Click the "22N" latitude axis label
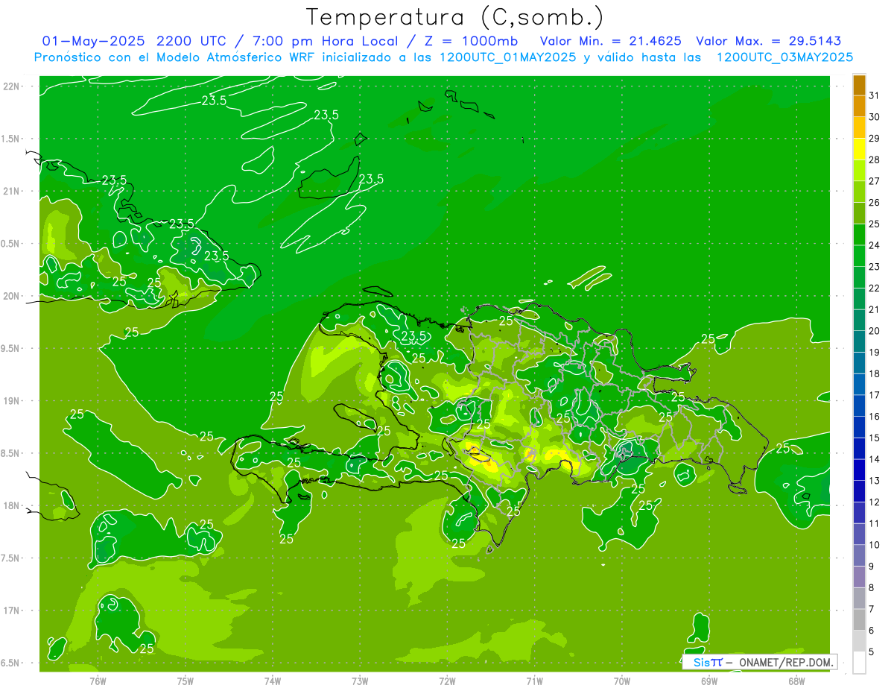The height and width of the screenshot is (691, 894). 12,86
